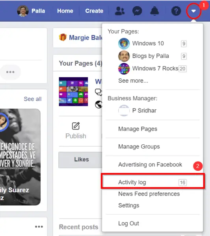This screenshot has height=236, width=210.
Task: Click the gift icon beside Margie
Action: pyautogui.click(x=63, y=37)
